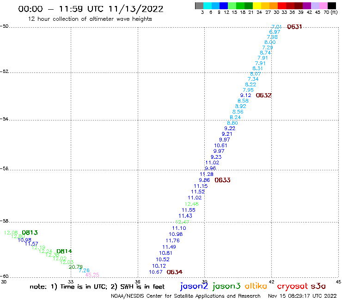
Task: Click the note about UTC and SWH in feet
Action: click(97, 287)
